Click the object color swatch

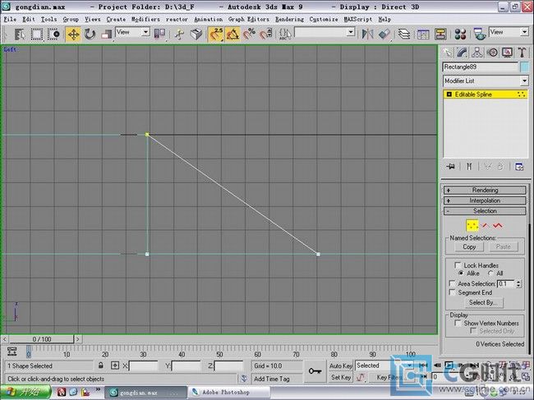click(x=525, y=67)
